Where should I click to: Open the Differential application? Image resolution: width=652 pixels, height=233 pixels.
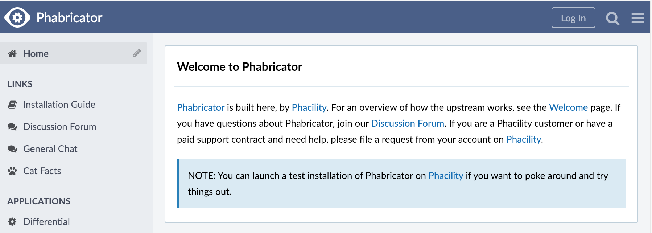click(46, 222)
